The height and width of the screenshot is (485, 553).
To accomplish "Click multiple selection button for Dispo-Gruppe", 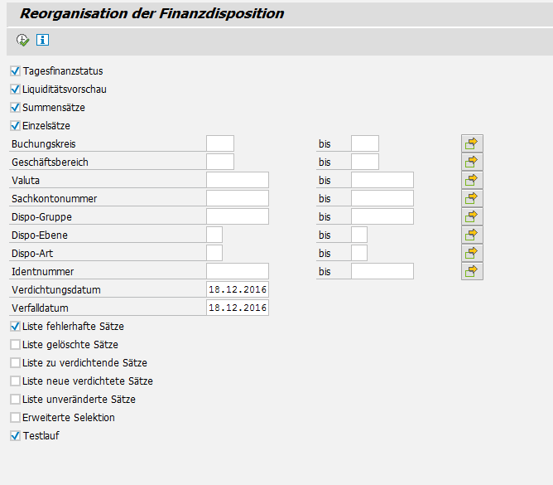I will 472,216.
